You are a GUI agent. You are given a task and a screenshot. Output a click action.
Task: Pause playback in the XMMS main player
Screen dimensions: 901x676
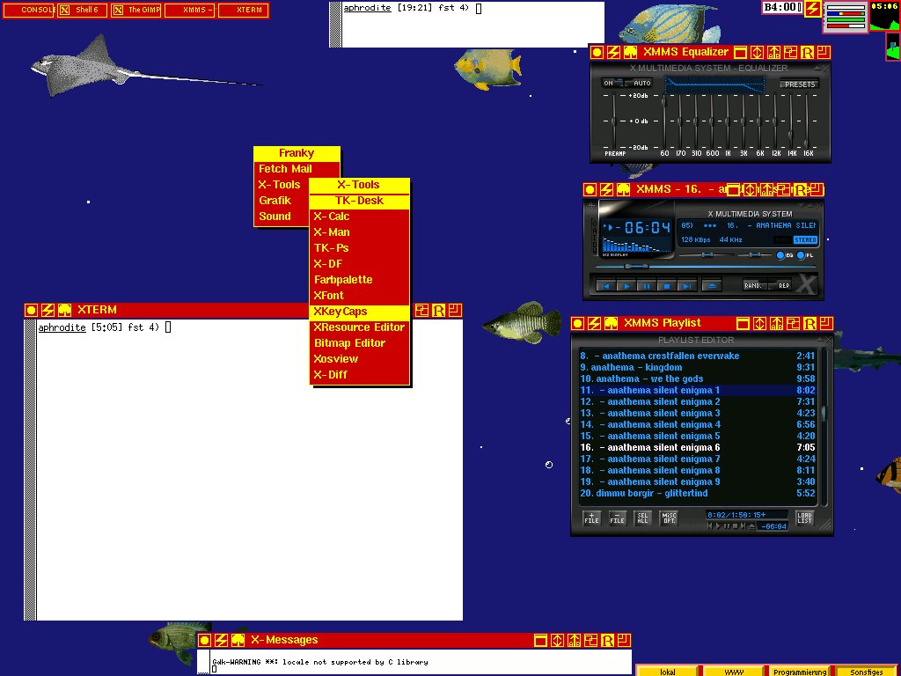[647, 286]
